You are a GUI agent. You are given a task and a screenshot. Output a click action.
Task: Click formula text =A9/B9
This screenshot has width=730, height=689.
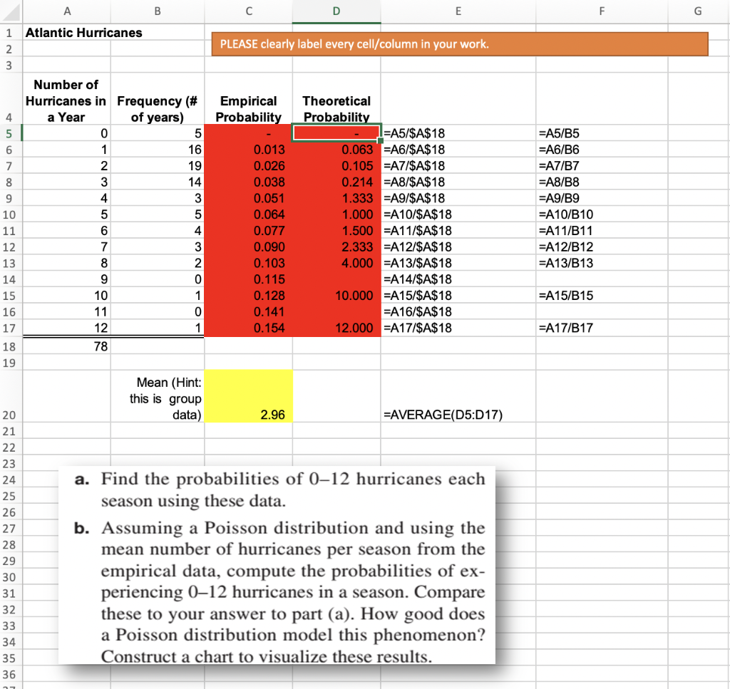(x=559, y=199)
